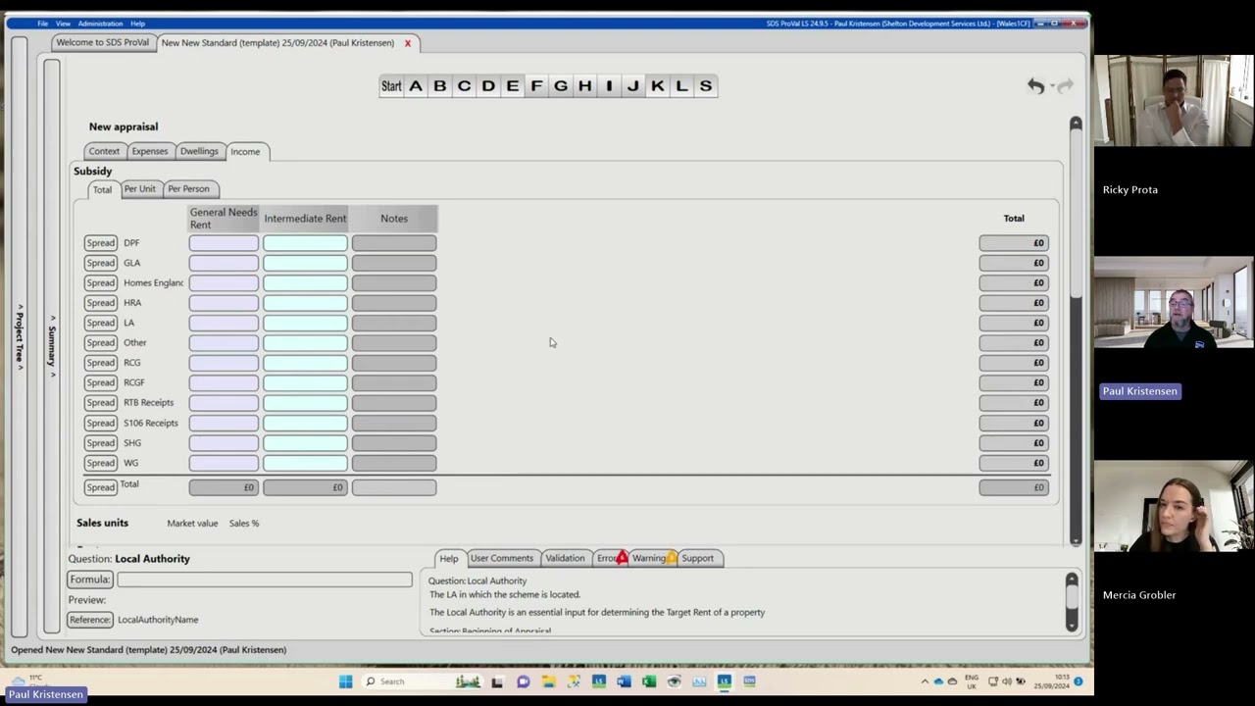Click Intermediate Rent field for HRA

click(x=305, y=303)
